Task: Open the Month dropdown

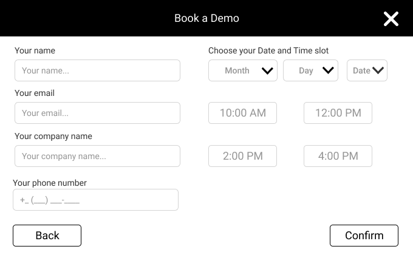Action: pos(243,70)
